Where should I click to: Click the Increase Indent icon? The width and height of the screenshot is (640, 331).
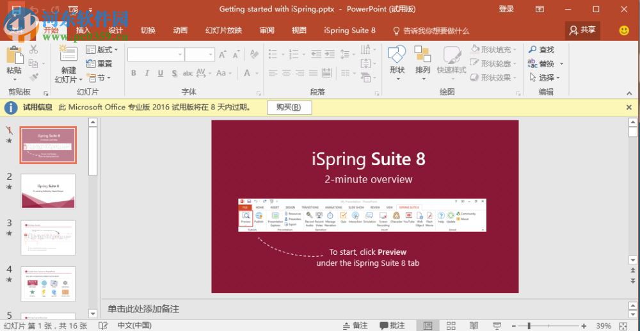(330, 54)
